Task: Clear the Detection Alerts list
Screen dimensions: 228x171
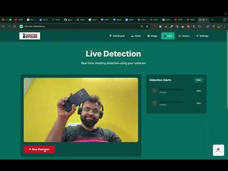Action: coord(199,80)
